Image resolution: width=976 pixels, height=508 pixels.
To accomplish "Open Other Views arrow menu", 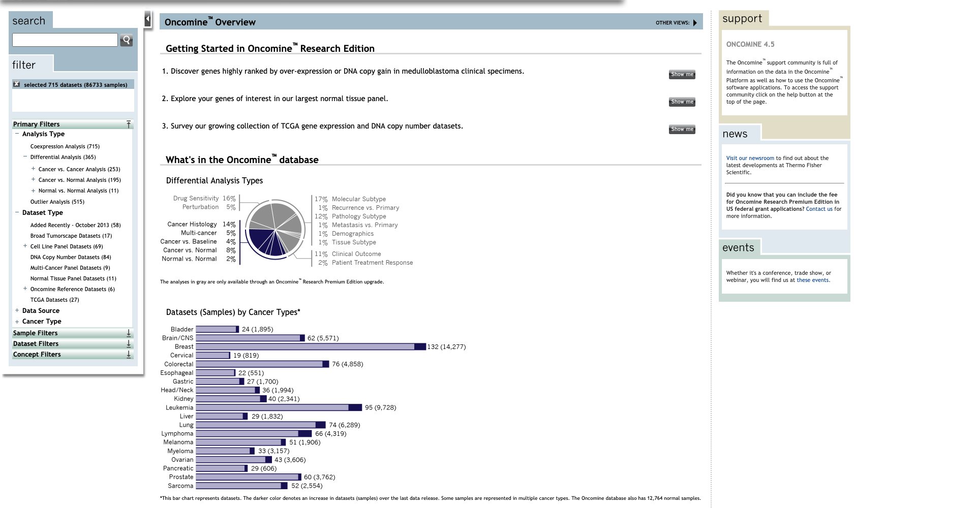I will [695, 23].
